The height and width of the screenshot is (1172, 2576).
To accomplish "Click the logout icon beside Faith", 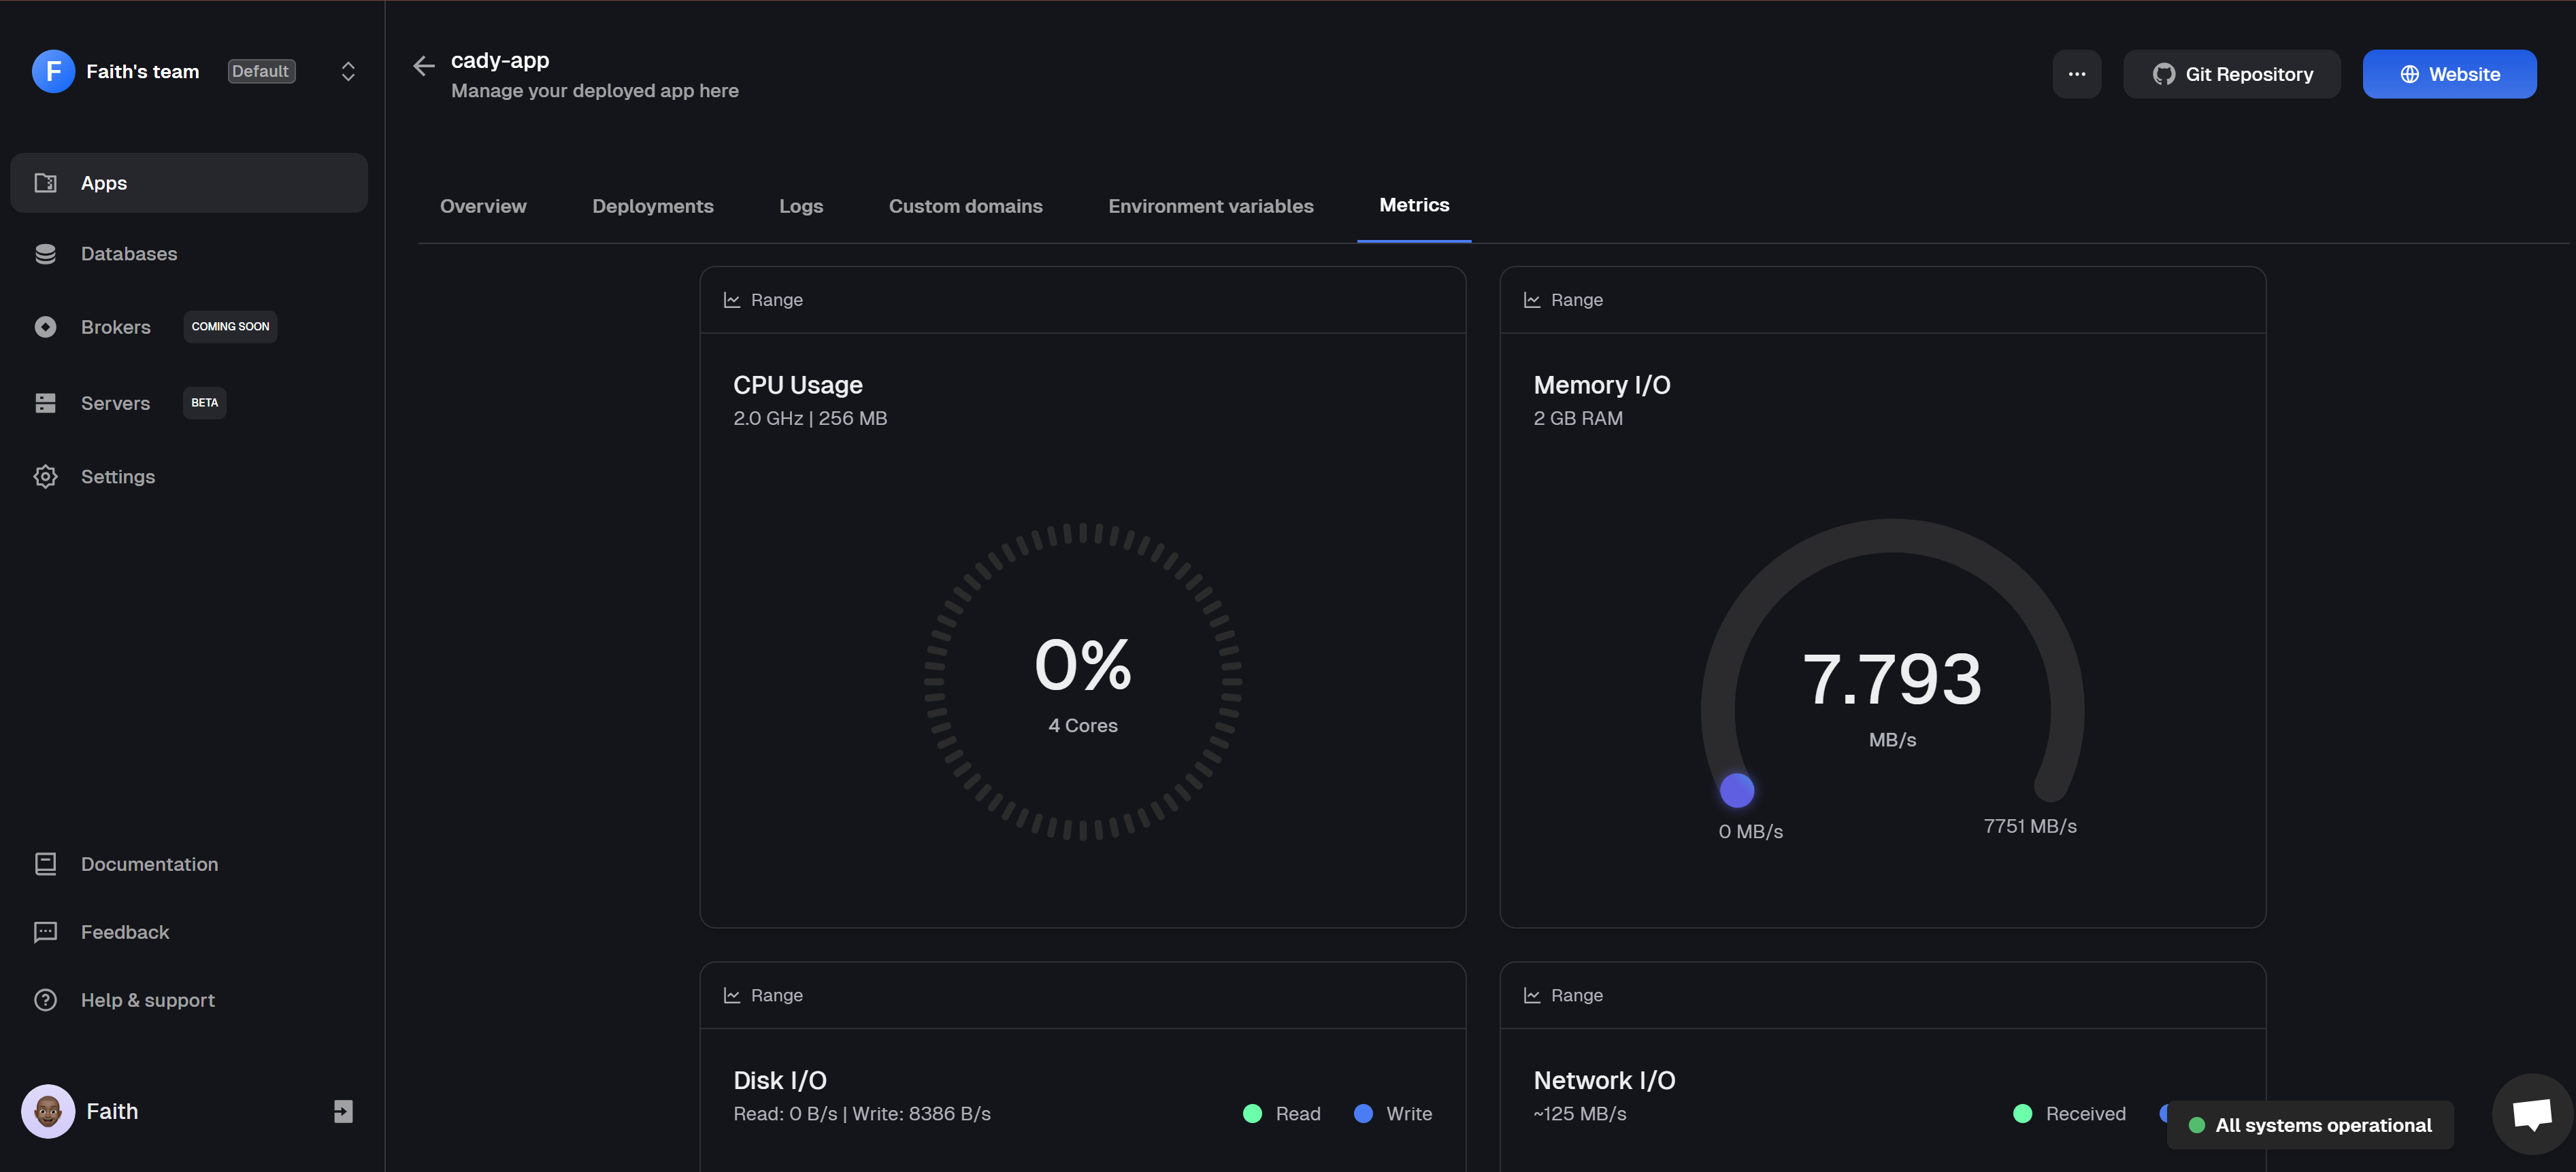I will click(343, 1111).
